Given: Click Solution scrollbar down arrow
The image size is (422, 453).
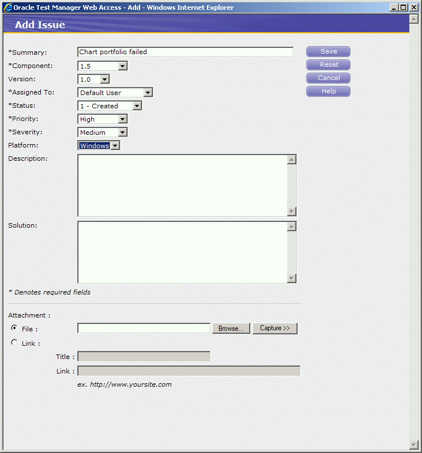Looking at the screenshot, I should click(x=292, y=278).
